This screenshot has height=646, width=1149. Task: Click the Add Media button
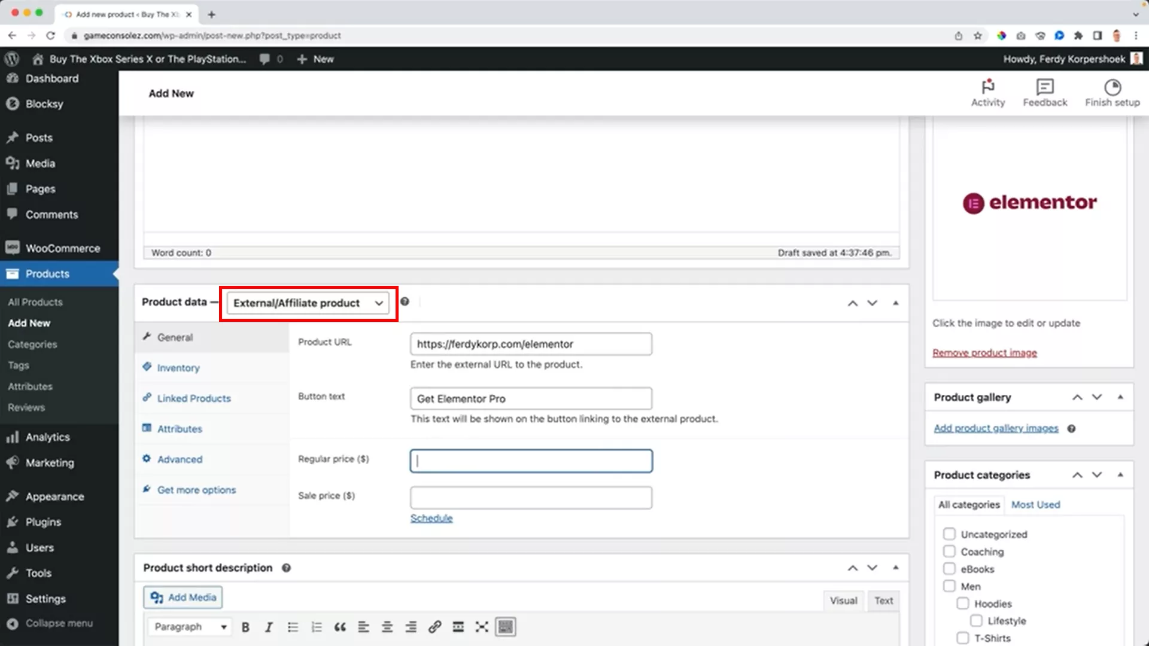(183, 597)
